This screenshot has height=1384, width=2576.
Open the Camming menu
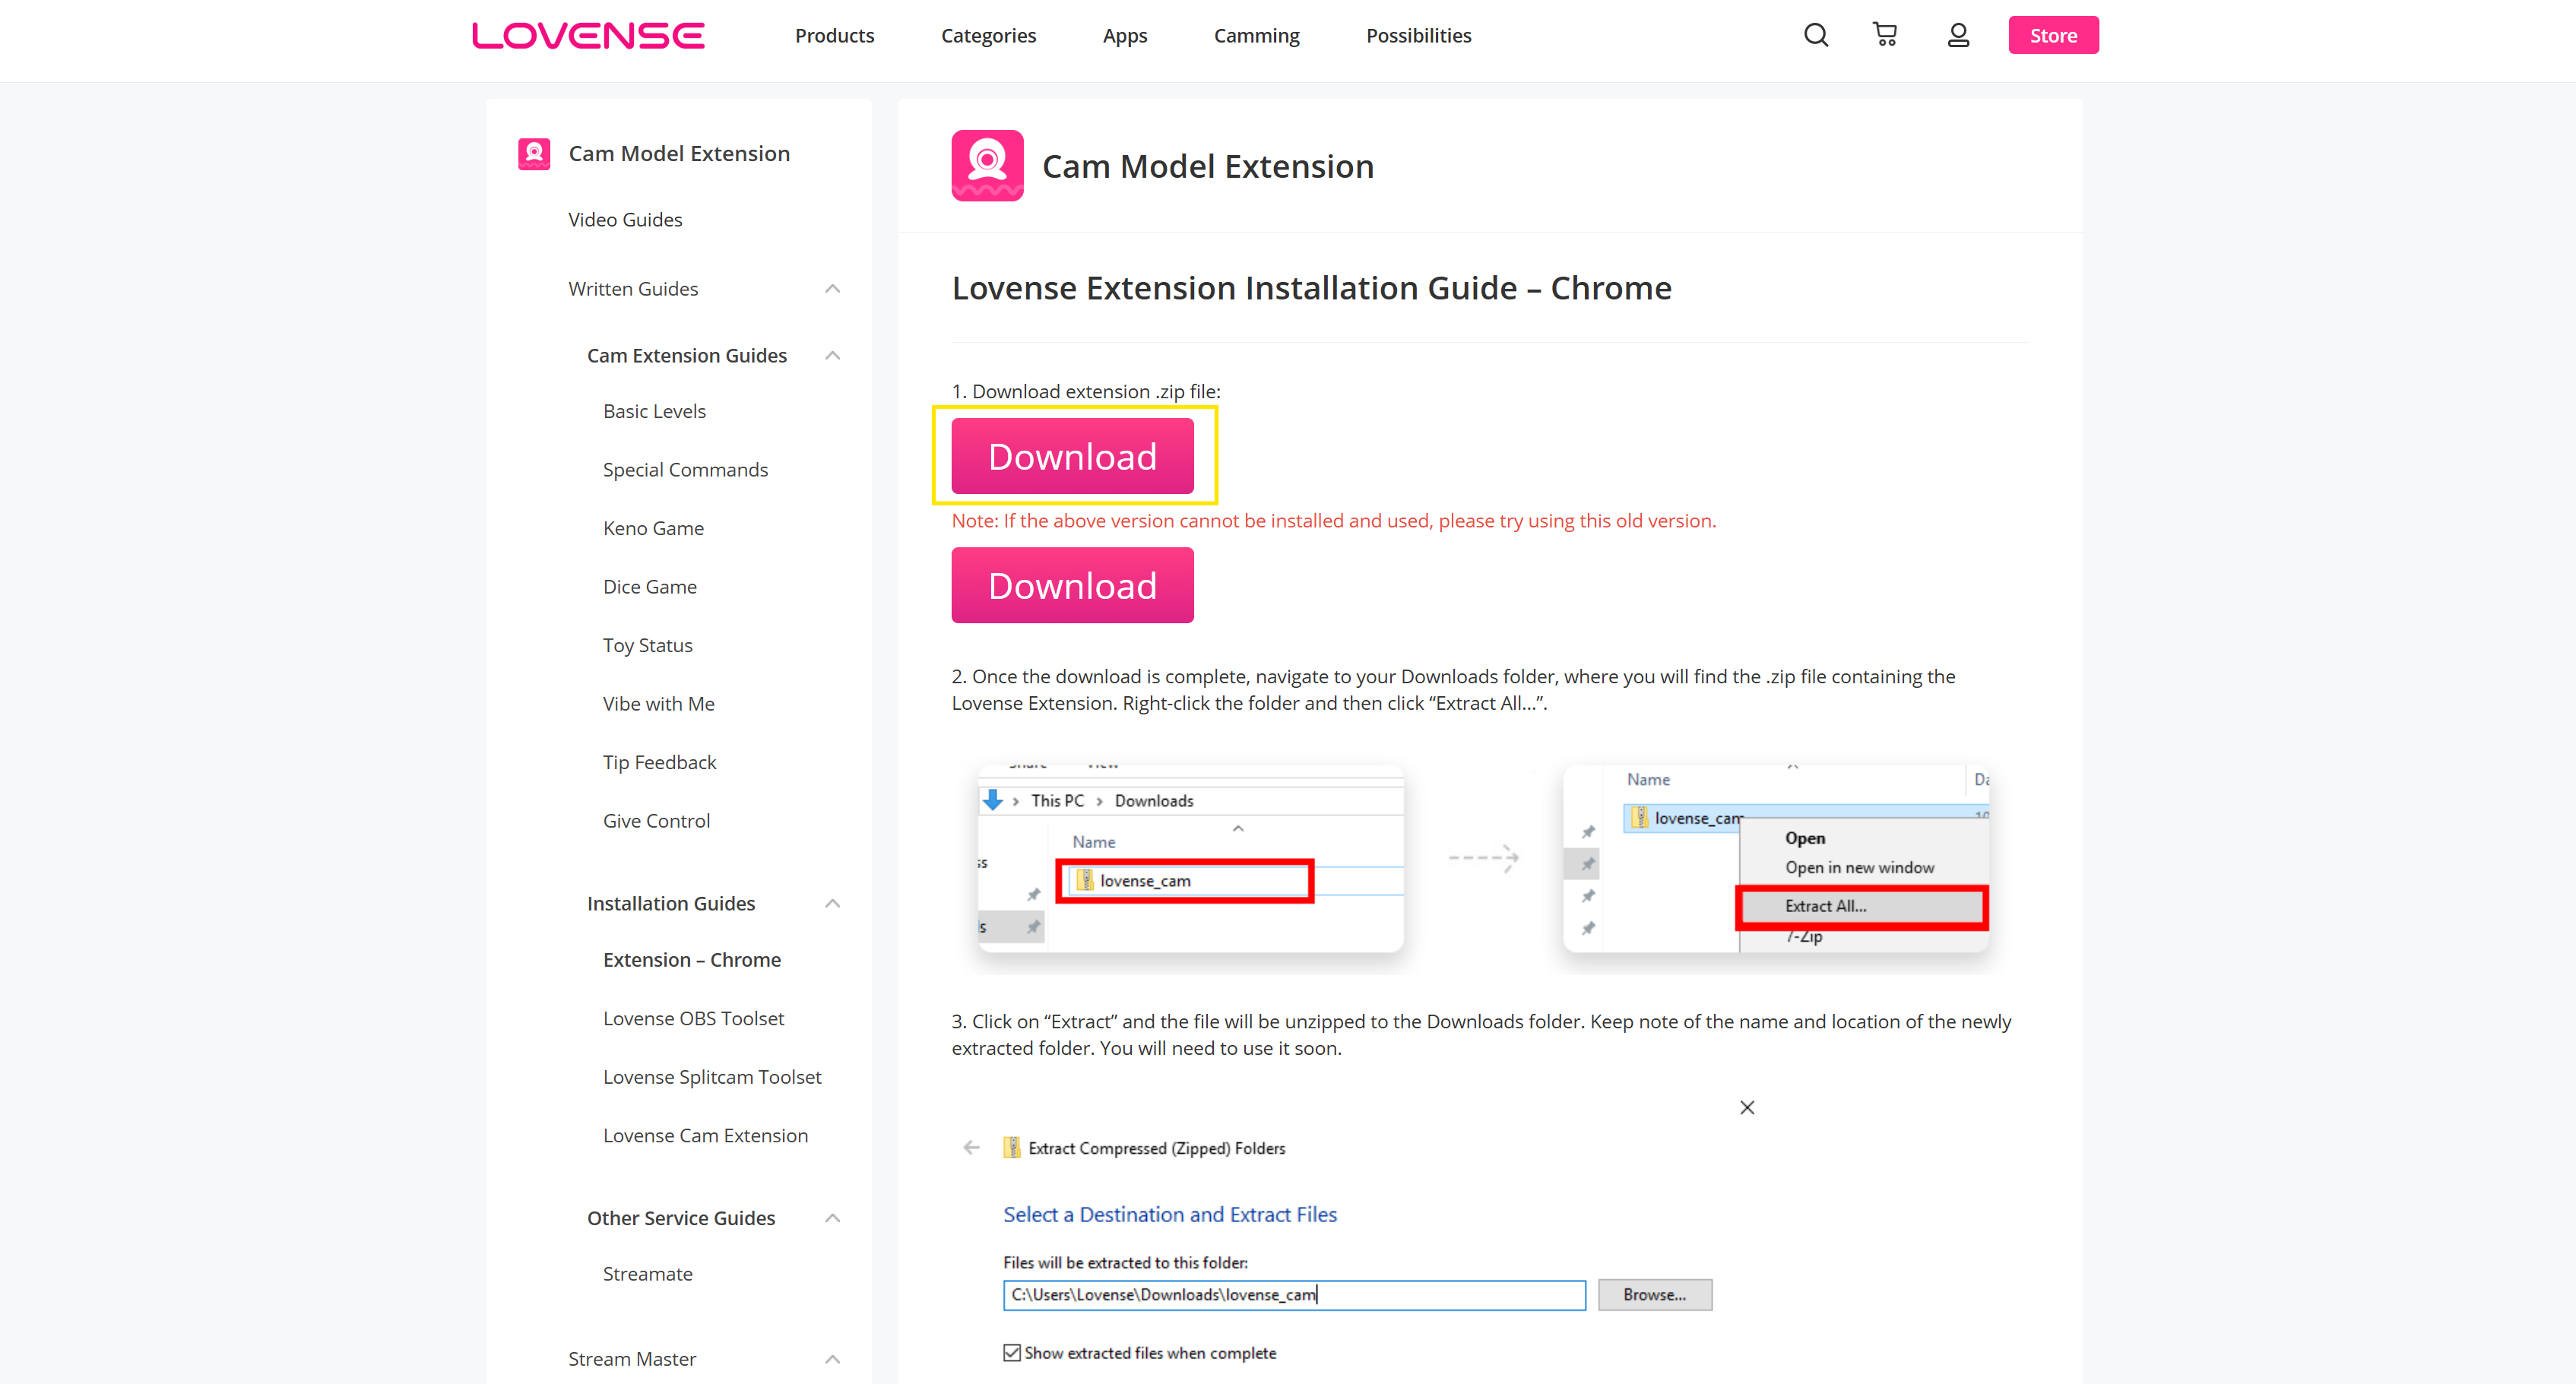click(x=1256, y=36)
